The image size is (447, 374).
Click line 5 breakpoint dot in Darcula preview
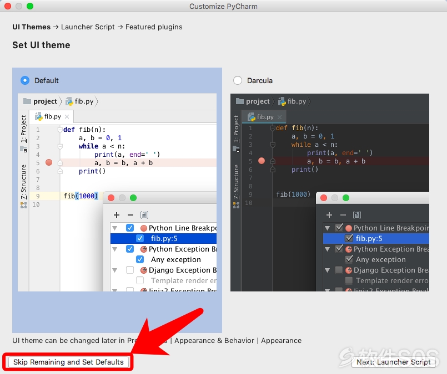[x=262, y=161]
